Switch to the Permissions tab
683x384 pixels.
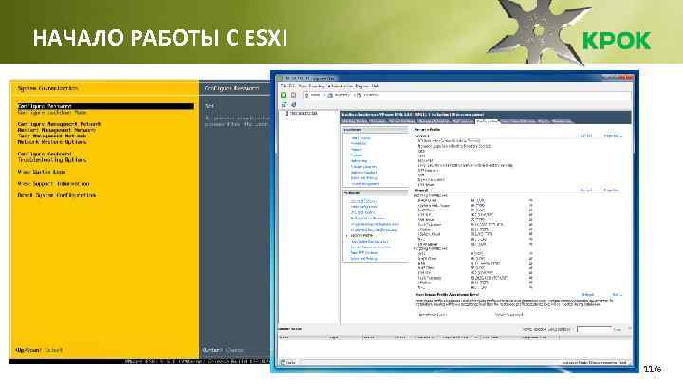click(x=562, y=121)
